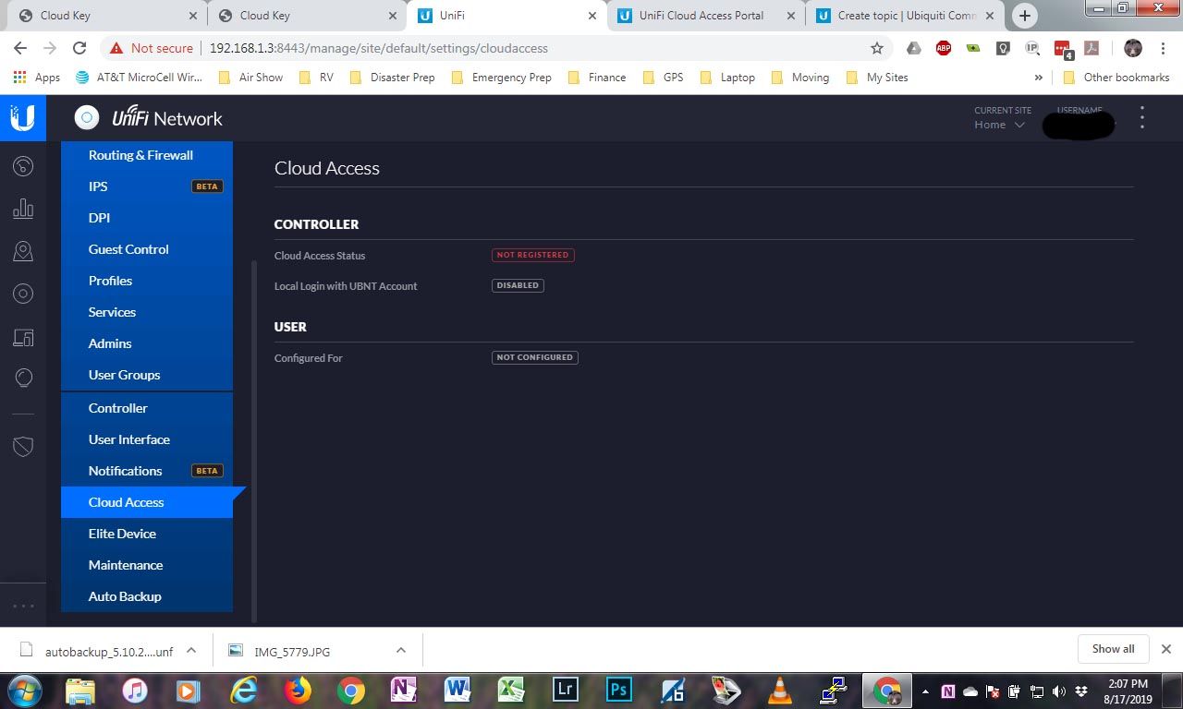
Task: Open DPI settings
Action: [x=147, y=218]
